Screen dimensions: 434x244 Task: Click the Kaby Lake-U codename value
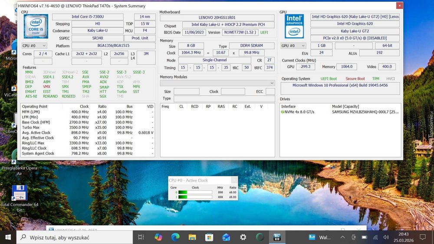click(97, 31)
